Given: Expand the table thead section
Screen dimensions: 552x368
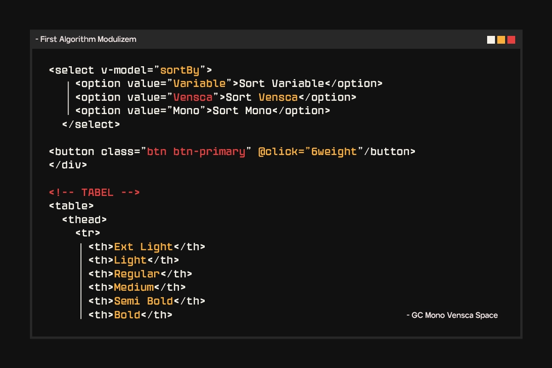Looking at the screenshot, I should click(85, 219).
